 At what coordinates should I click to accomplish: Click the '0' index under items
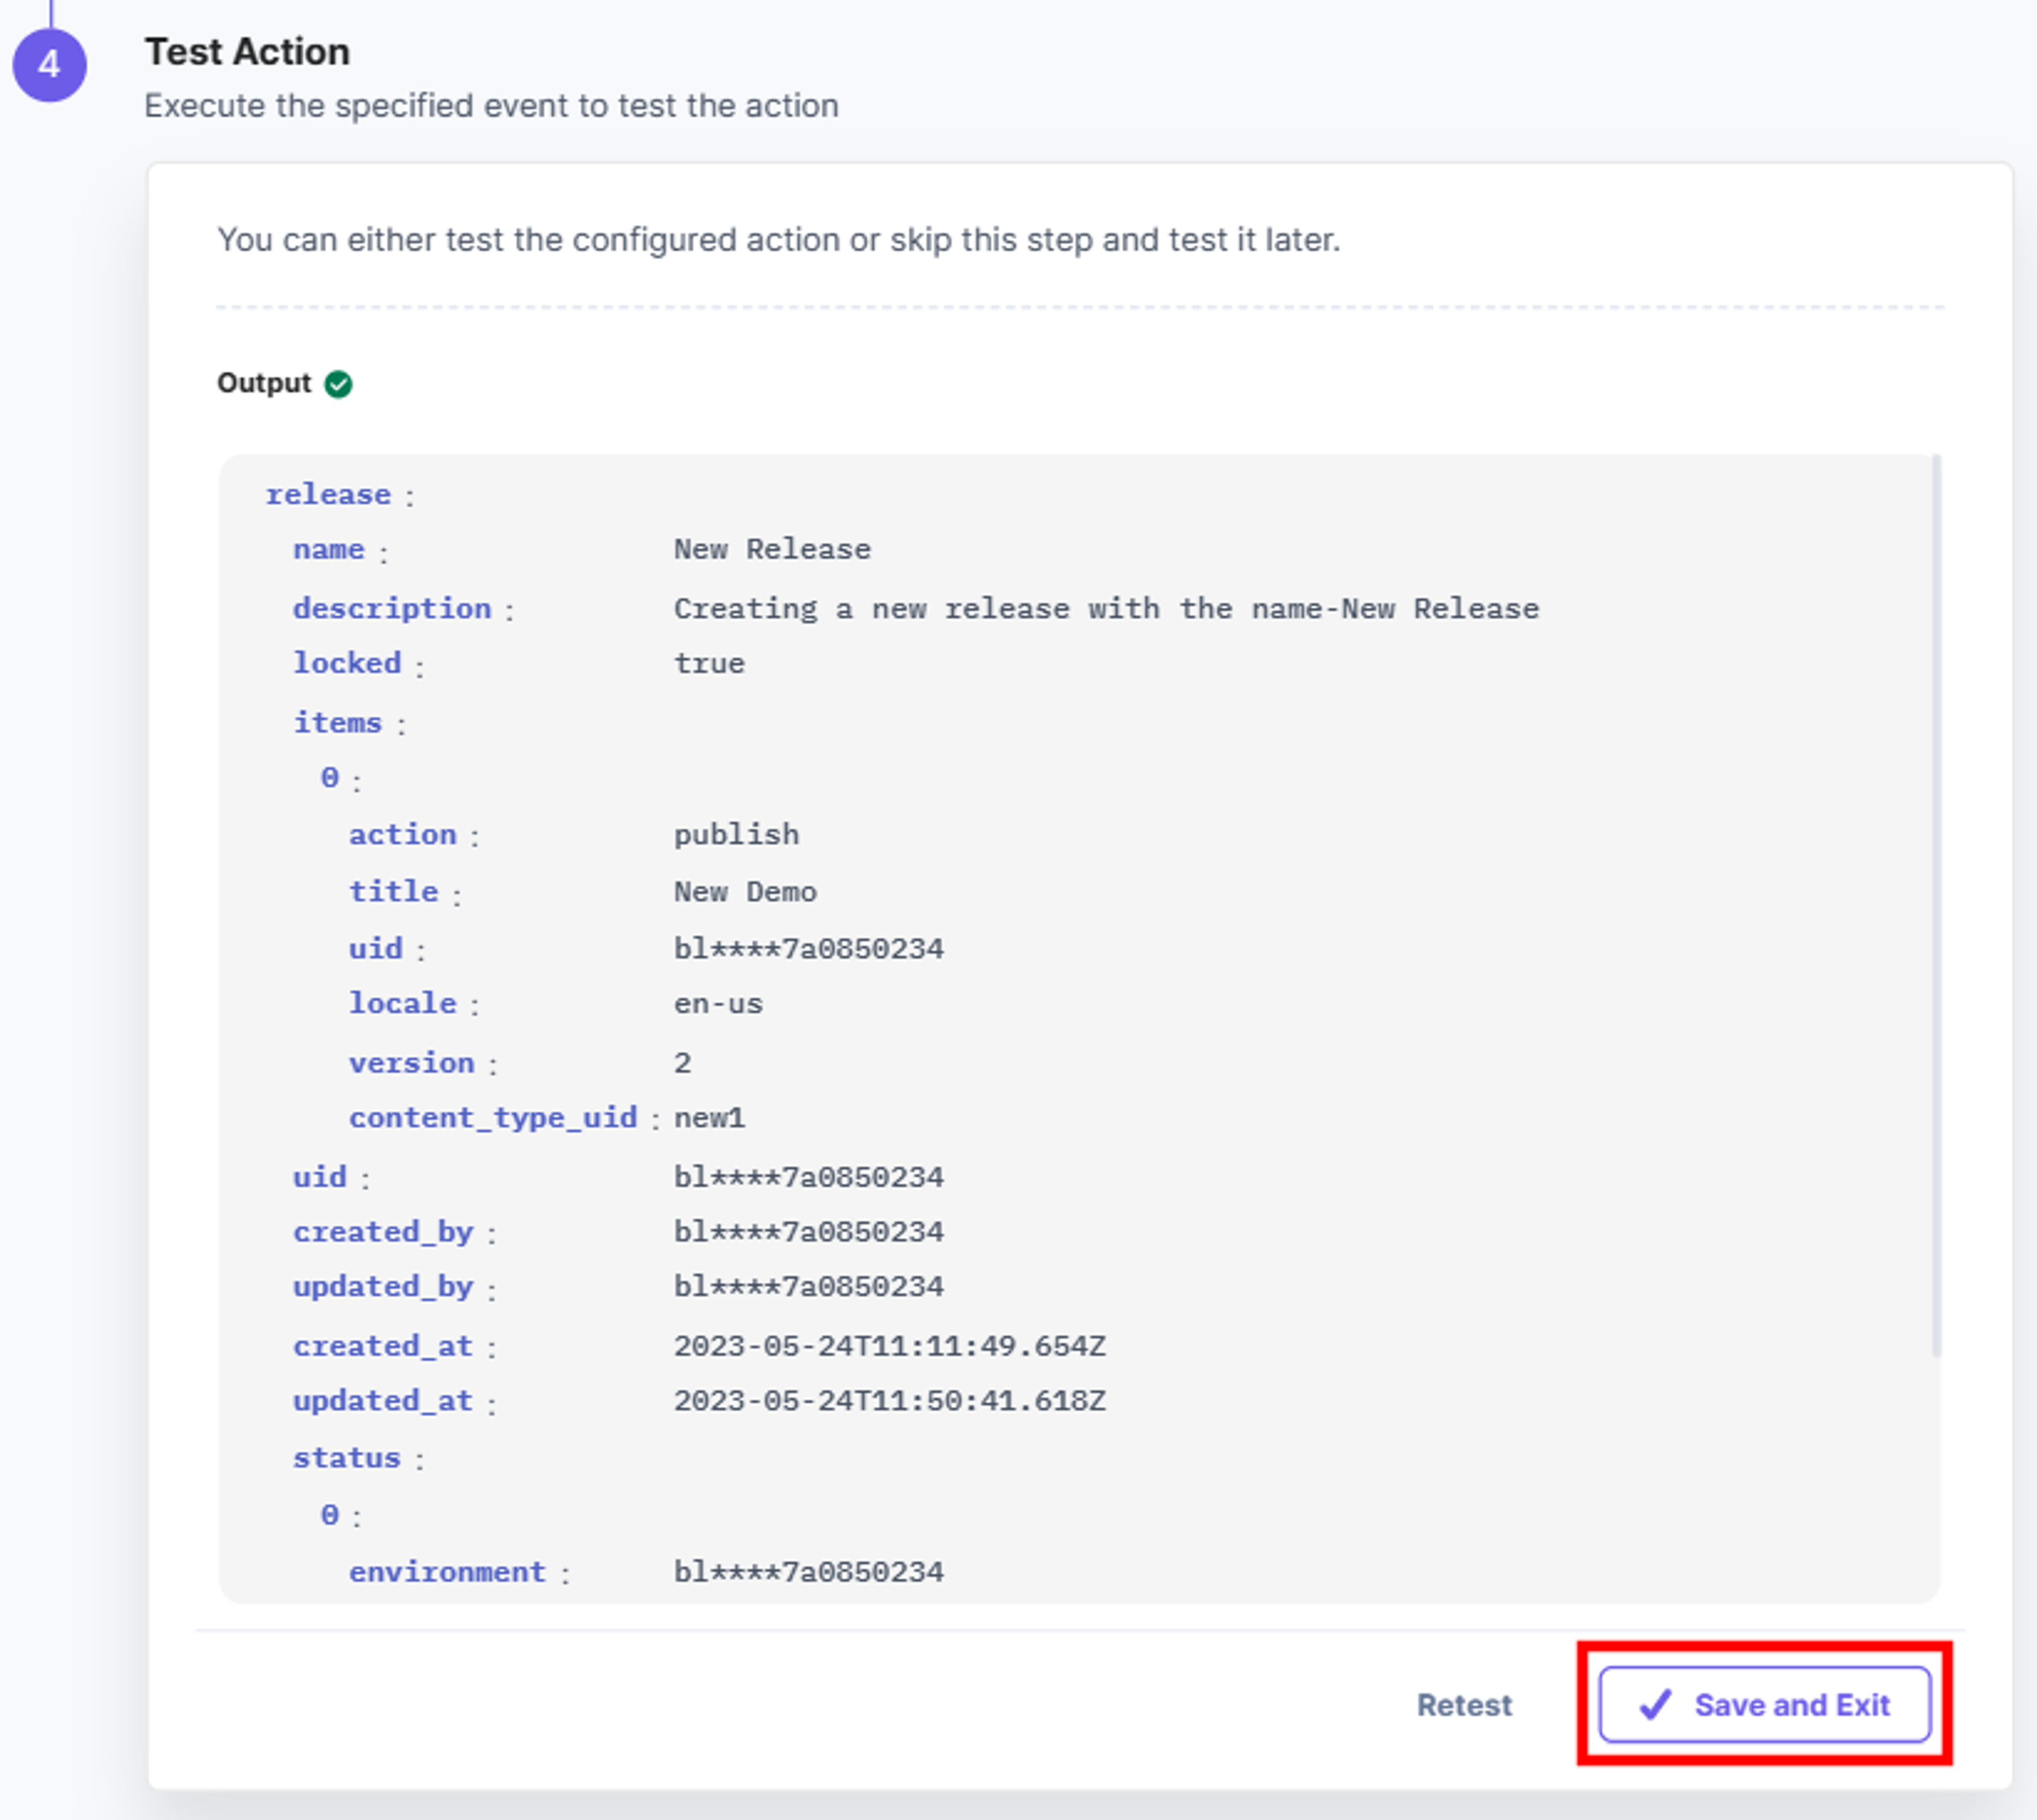(330, 777)
